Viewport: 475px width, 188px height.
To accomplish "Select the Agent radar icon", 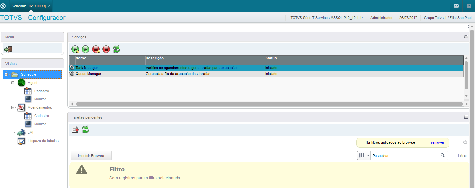I will 21,83.
